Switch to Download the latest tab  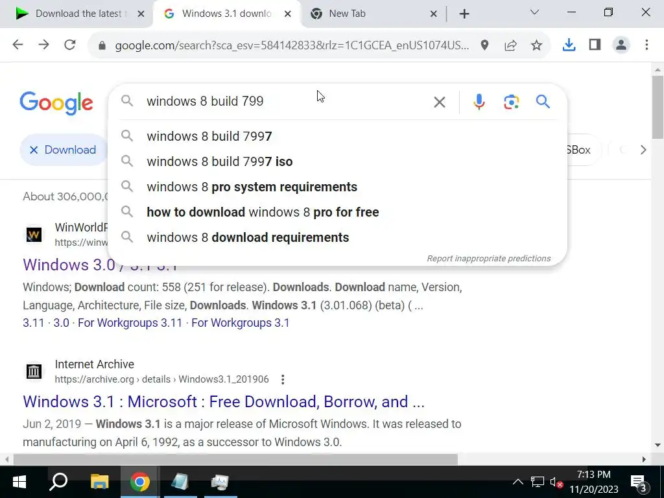click(x=78, y=14)
